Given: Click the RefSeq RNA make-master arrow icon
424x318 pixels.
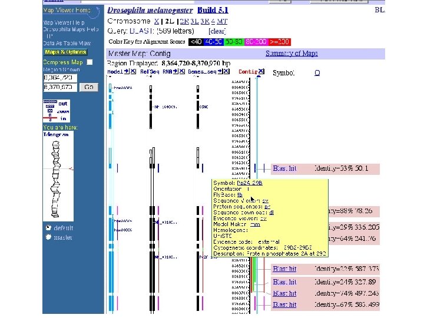Looking at the screenshot, I should pos(175,71).
